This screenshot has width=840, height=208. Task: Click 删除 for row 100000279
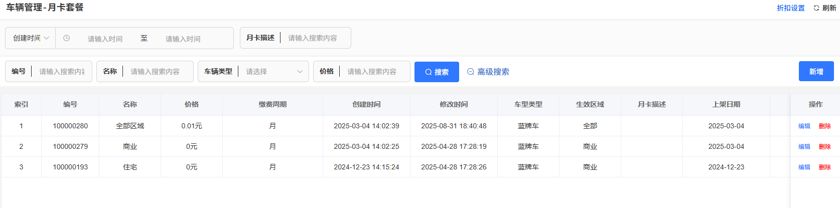coord(824,146)
